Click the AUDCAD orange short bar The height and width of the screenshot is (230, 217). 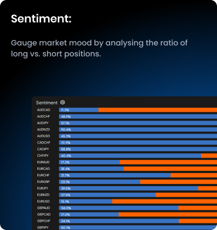point(158,110)
